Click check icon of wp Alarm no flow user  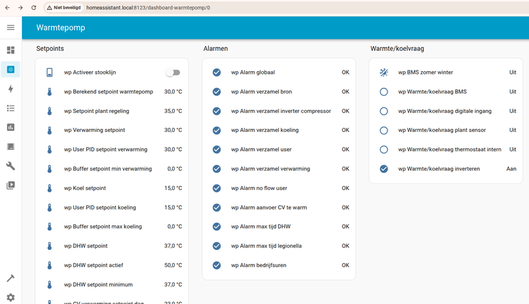tap(217, 189)
